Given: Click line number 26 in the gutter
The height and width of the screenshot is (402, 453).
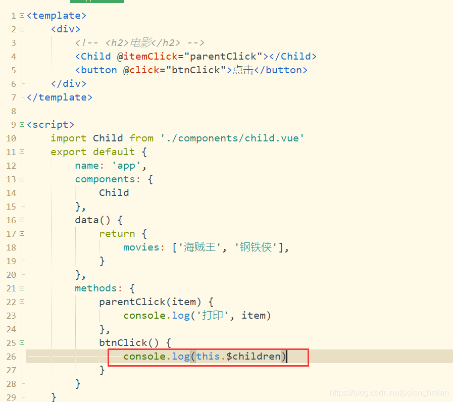Looking at the screenshot, I should coord(11,357).
